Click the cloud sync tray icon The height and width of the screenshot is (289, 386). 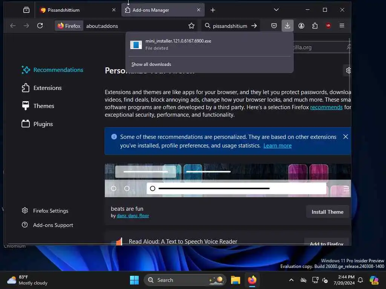tap(303, 280)
